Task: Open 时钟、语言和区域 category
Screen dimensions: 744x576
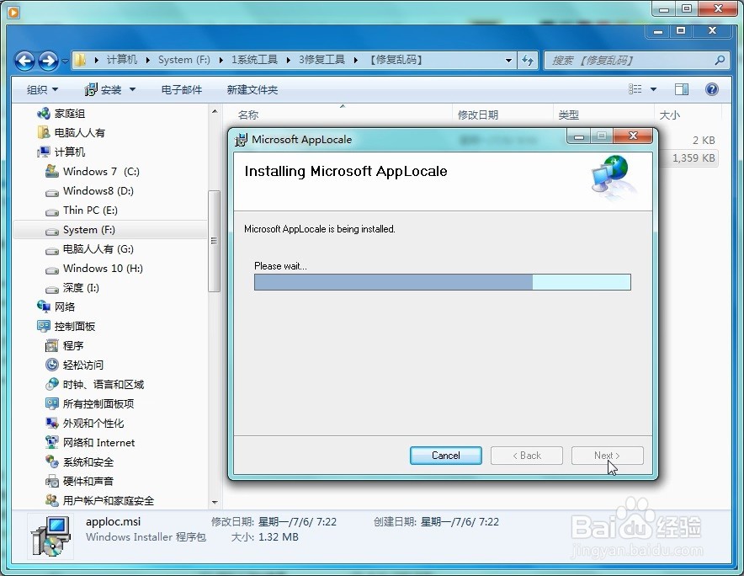Action: point(94,385)
